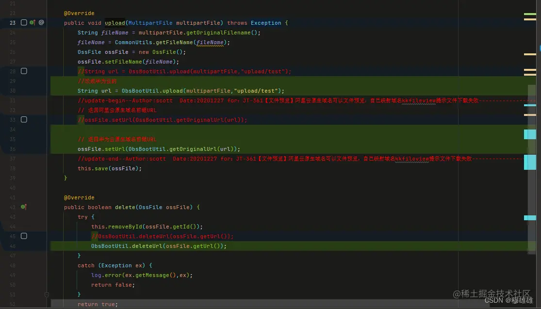Click the delete method name
Viewport: 541px width, 309px height.
[x=125, y=207]
